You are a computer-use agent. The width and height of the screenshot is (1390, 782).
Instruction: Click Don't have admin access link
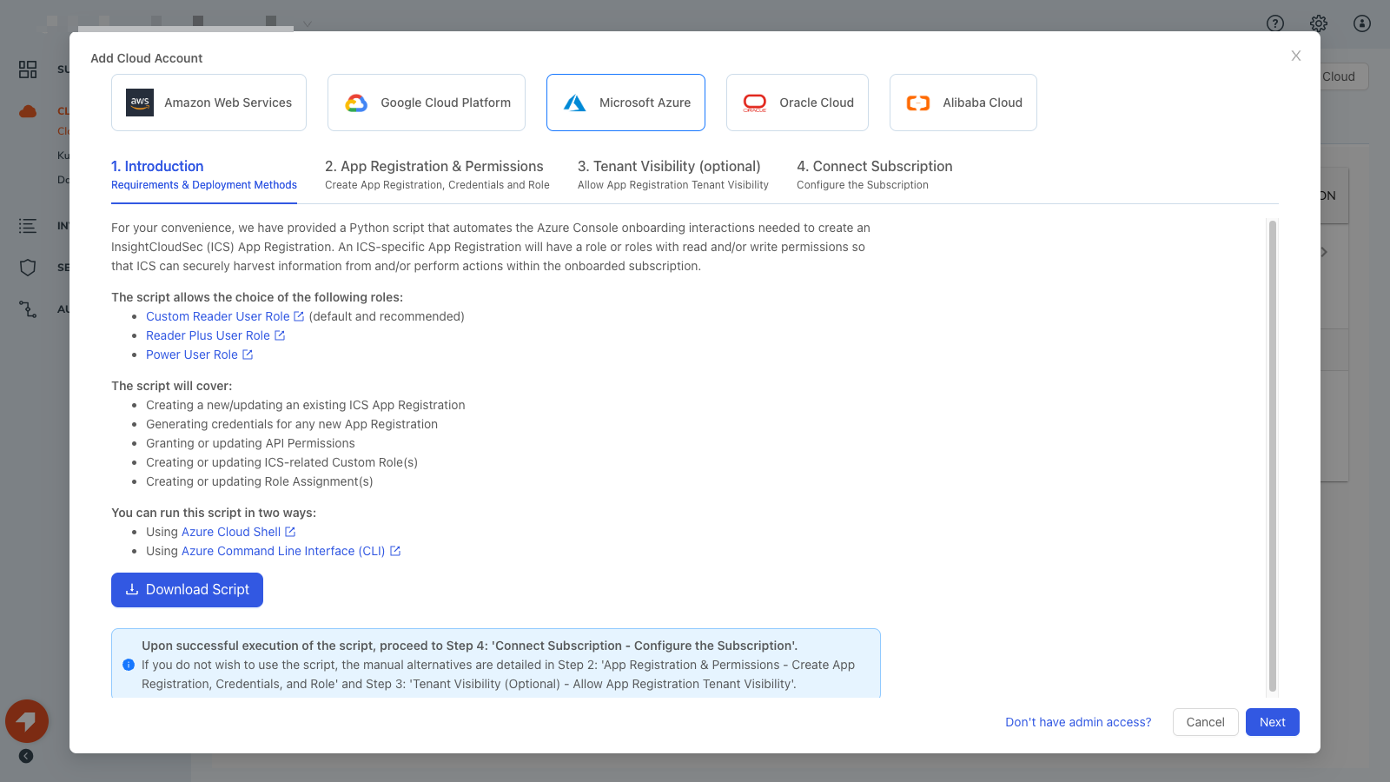(x=1078, y=722)
